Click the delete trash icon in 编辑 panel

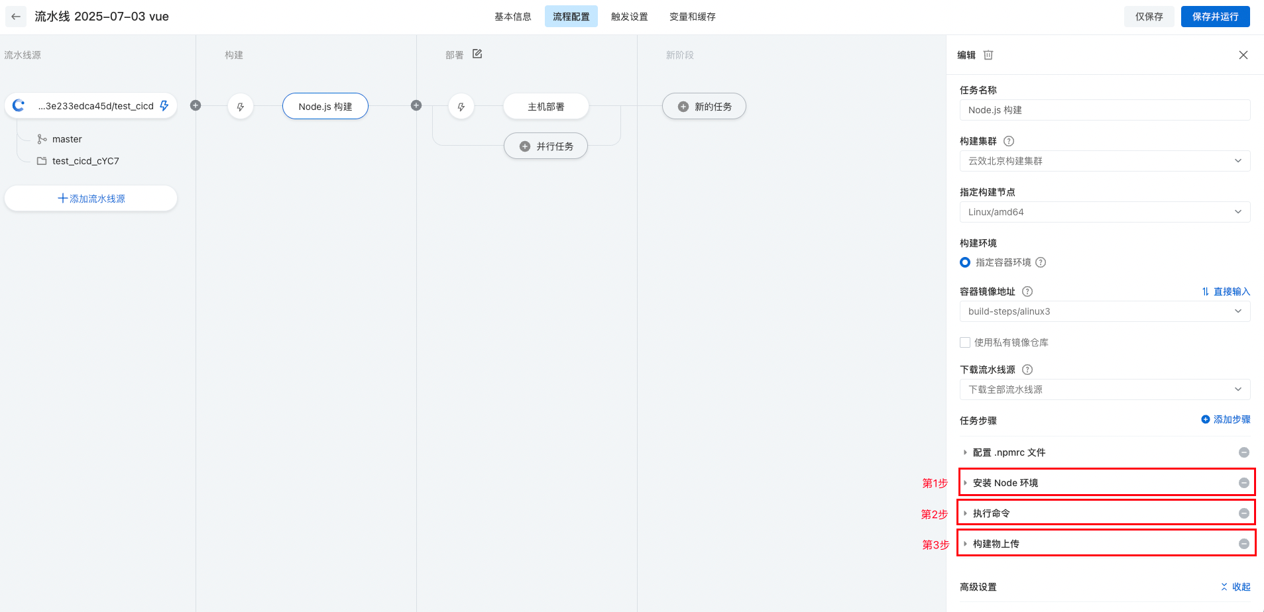tap(988, 55)
